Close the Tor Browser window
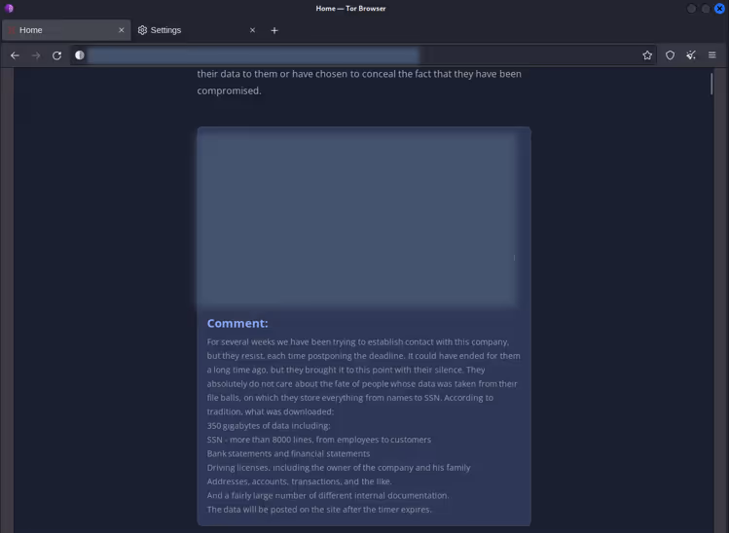Screen dimensions: 729x533 [x=719, y=9]
